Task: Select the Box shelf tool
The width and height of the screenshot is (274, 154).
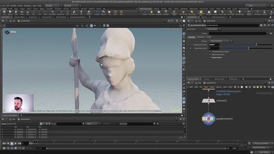Action: pos(4,12)
